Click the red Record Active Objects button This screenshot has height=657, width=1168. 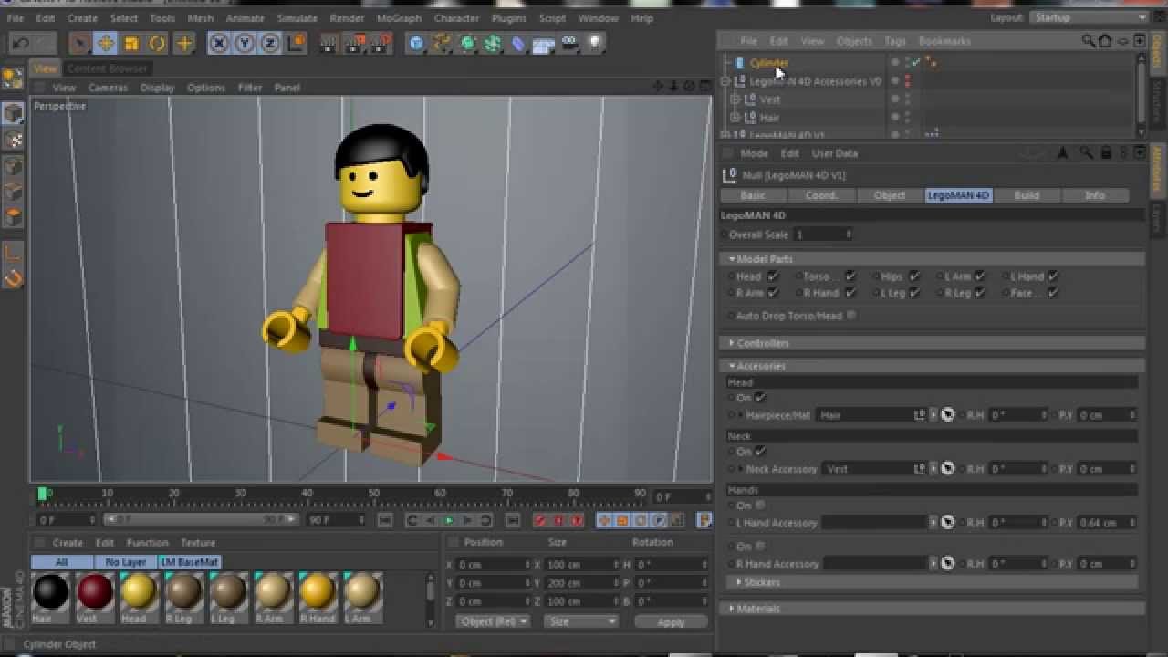coord(540,520)
